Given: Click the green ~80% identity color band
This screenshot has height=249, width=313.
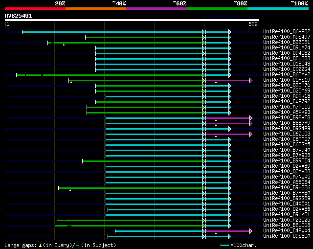Looking at the screenshot, I should point(217,9).
